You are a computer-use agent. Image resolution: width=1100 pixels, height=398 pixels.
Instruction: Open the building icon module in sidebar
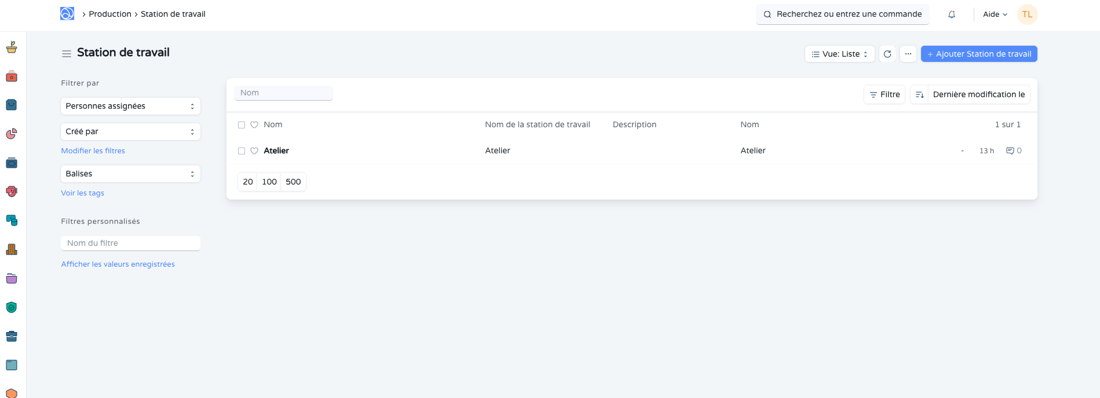point(12,249)
